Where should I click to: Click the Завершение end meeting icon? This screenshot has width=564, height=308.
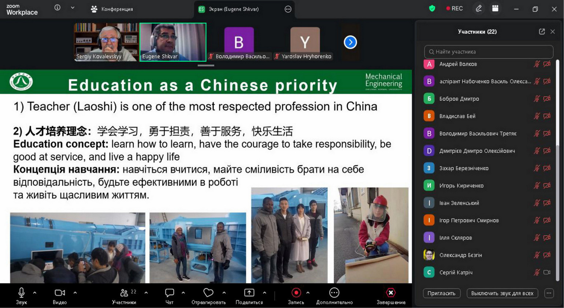(390, 293)
